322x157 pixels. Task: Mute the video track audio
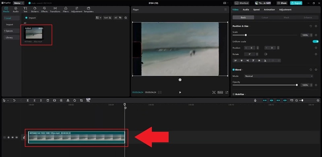[17, 137]
